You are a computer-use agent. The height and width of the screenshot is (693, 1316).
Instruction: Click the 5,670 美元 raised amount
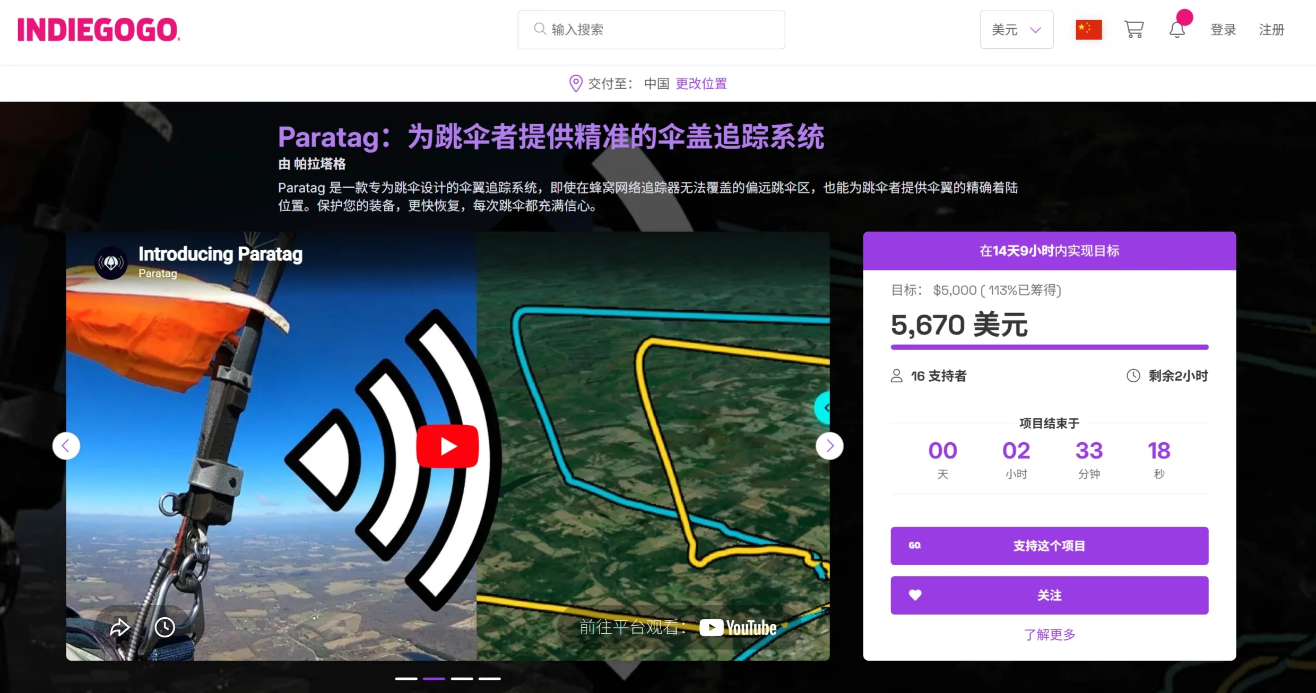point(959,325)
